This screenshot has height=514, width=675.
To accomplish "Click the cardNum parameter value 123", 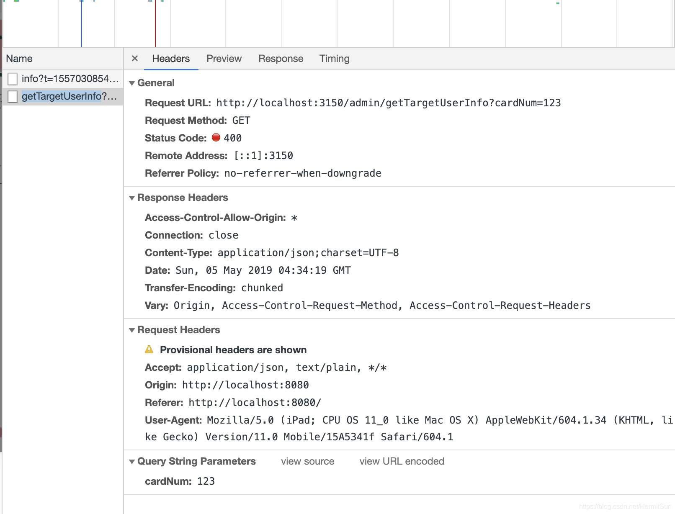I will point(206,481).
